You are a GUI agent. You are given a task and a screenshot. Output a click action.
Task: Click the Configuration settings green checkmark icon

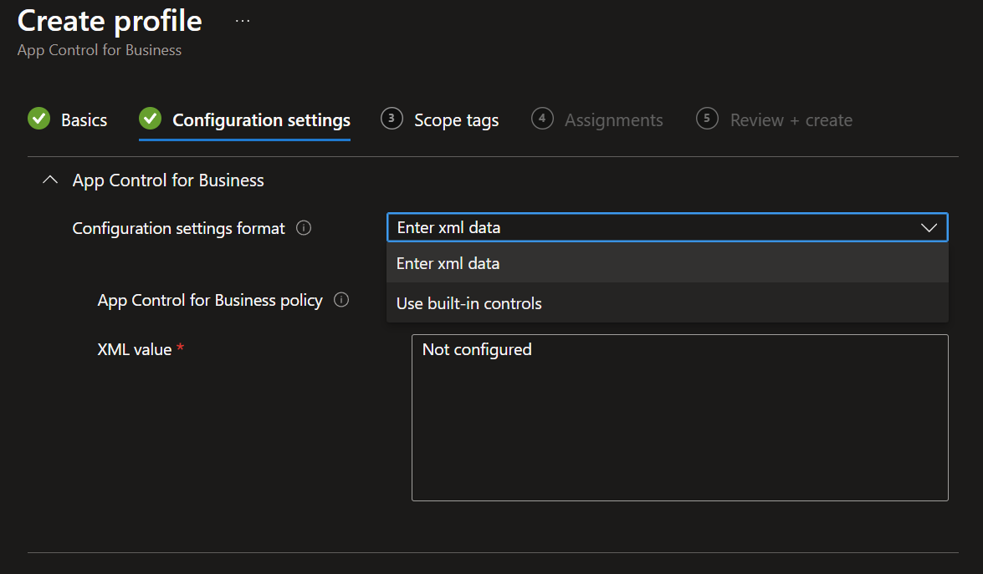click(x=150, y=119)
